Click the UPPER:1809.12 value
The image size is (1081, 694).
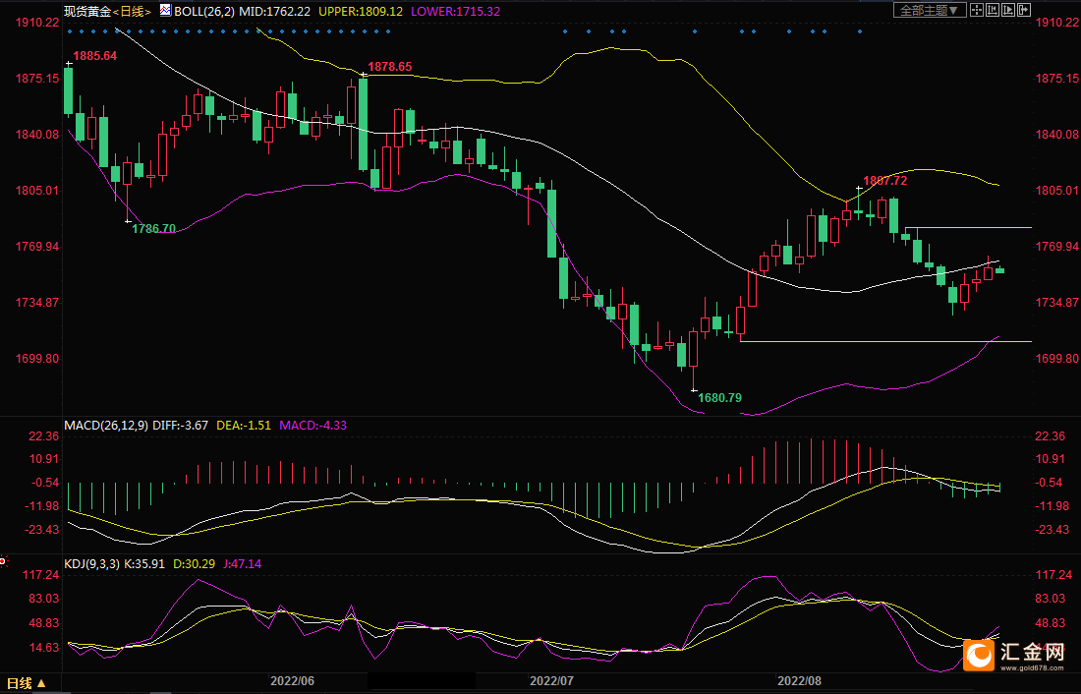[361, 12]
